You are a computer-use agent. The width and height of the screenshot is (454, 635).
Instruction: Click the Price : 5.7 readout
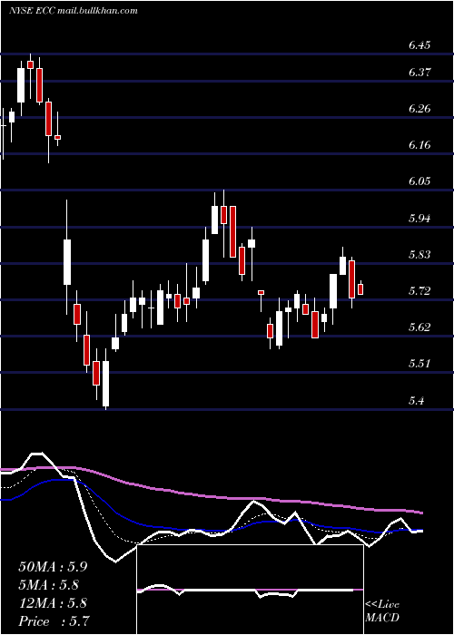click(x=54, y=621)
